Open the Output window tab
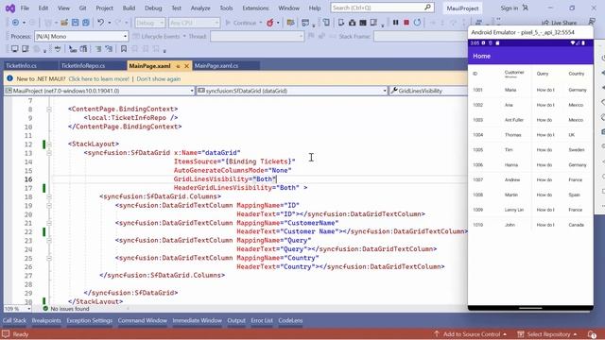Screen dimensions: 605x340 point(236,320)
